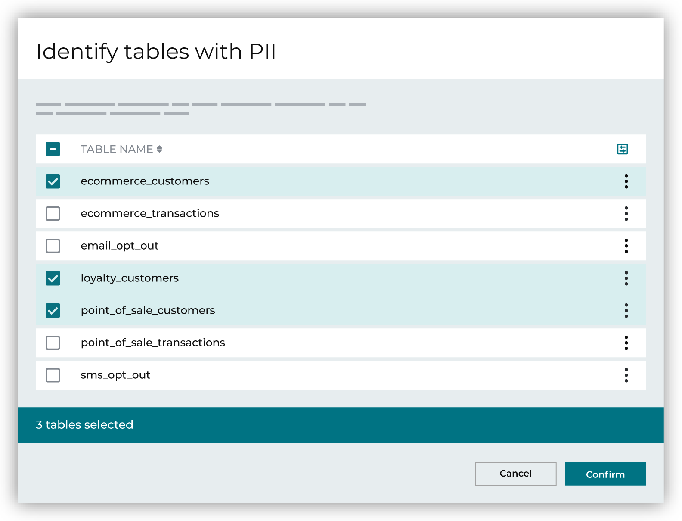The width and height of the screenshot is (682, 521).
Task: Open the kebab menu for ecommerce_customers
Action: pos(626,181)
